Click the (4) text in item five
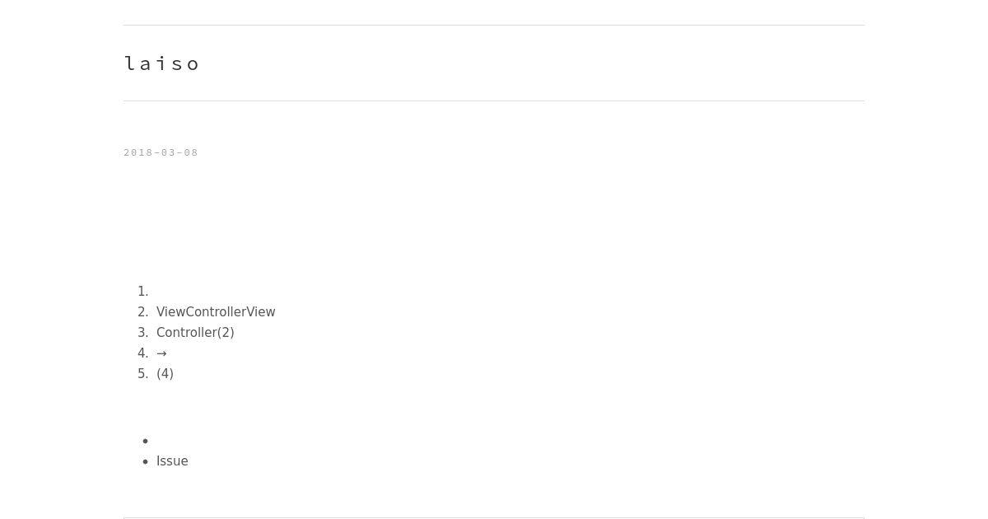Viewport: 988px width, 519px height. (x=165, y=374)
